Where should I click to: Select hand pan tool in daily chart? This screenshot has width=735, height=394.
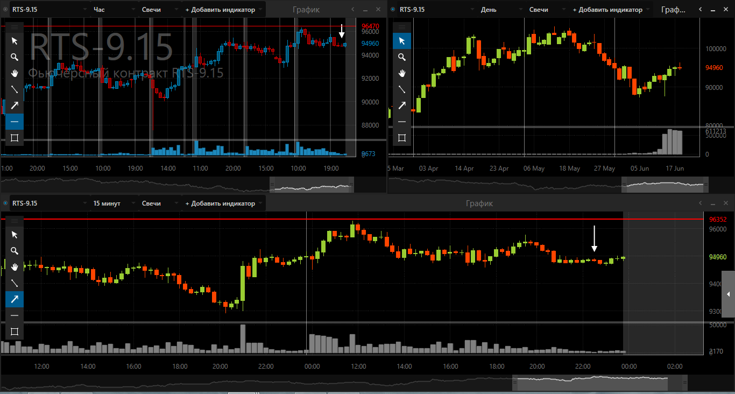pos(402,73)
